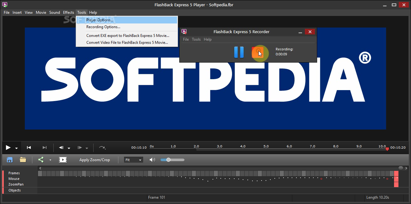Click the timeline scroll-left arrow

click(x=40, y=168)
